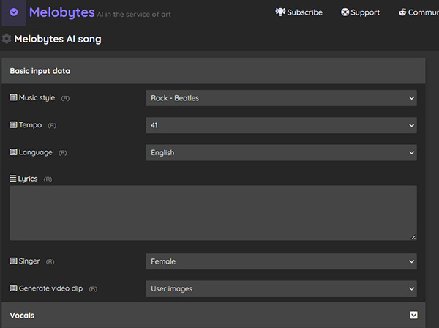This screenshot has height=328, width=439.
Task: Click the AI in the service of art tagline
Action: (x=134, y=15)
